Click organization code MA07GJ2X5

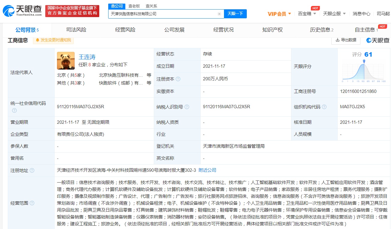coord(352,107)
